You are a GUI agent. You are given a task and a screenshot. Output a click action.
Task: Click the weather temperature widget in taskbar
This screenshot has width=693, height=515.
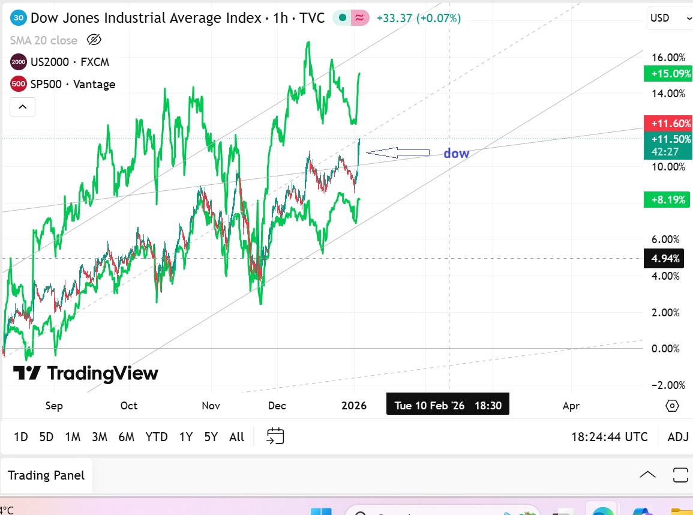tap(7, 511)
